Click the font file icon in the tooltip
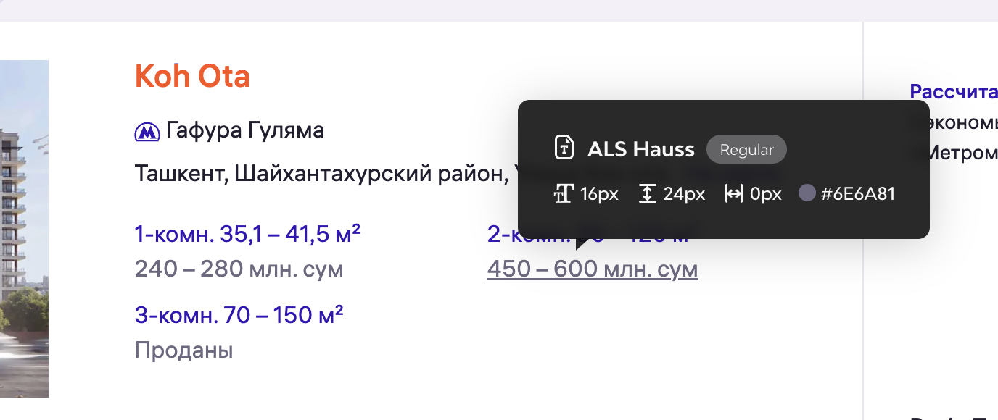Image resolution: width=998 pixels, height=420 pixels. [564, 149]
